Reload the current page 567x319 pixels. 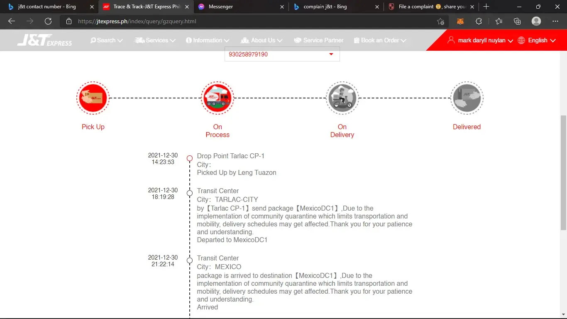click(x=48, y=21)
